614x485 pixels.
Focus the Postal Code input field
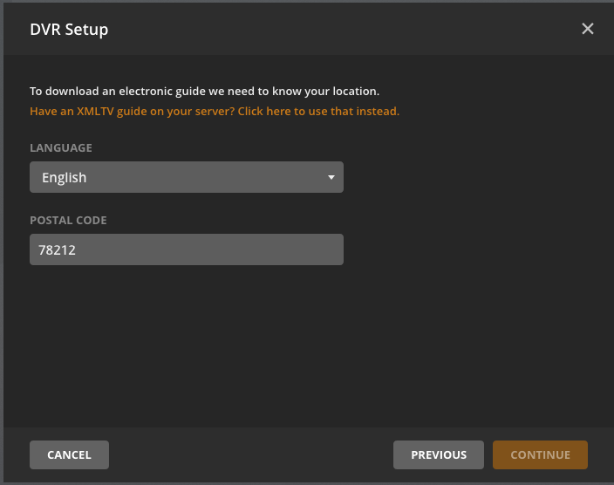[x=186, y=249]
